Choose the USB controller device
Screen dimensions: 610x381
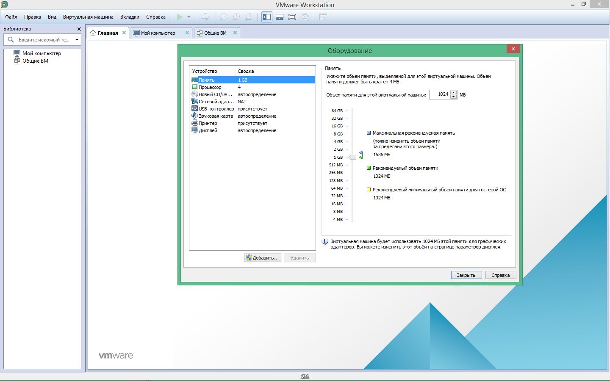point(216,109)
